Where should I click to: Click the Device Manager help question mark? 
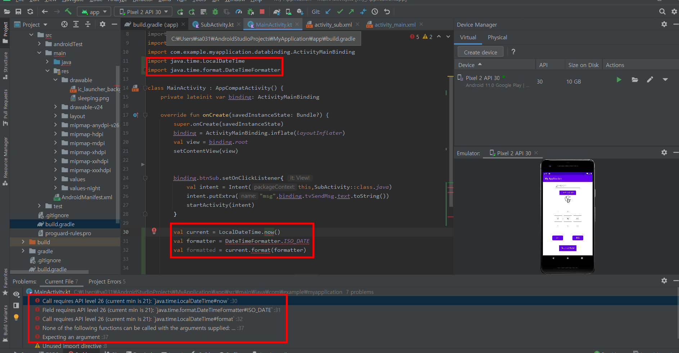coord(513,52)
